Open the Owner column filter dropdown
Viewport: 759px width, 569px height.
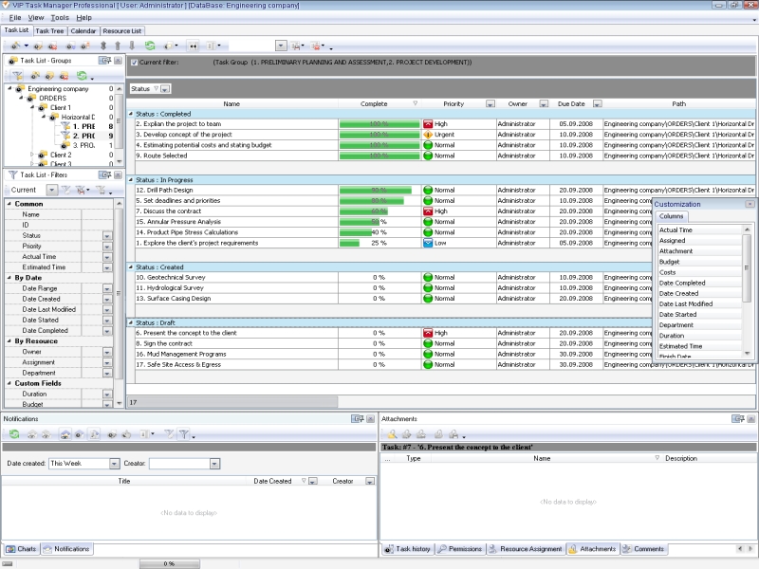point(544,104)
